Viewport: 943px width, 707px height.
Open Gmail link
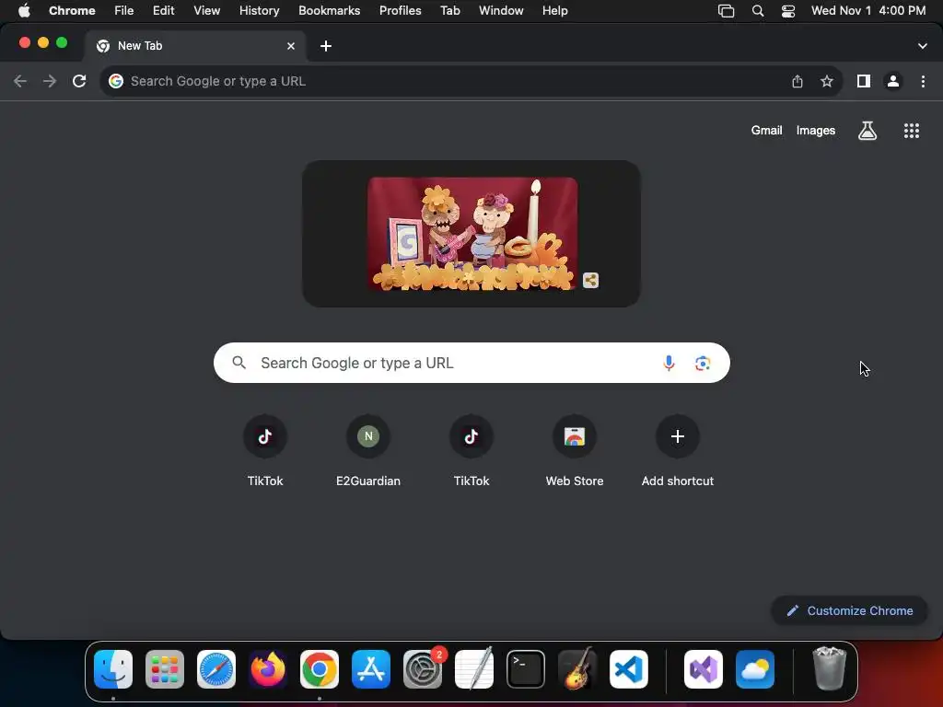(x=767, y=131)
